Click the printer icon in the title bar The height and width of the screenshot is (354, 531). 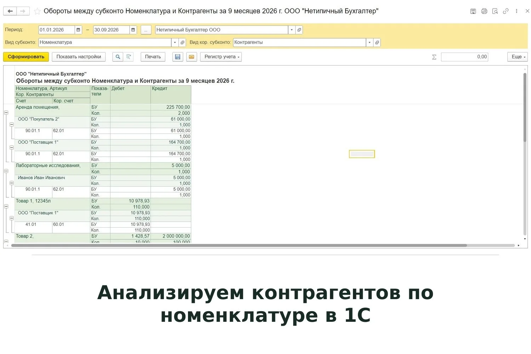click(484, 11)
